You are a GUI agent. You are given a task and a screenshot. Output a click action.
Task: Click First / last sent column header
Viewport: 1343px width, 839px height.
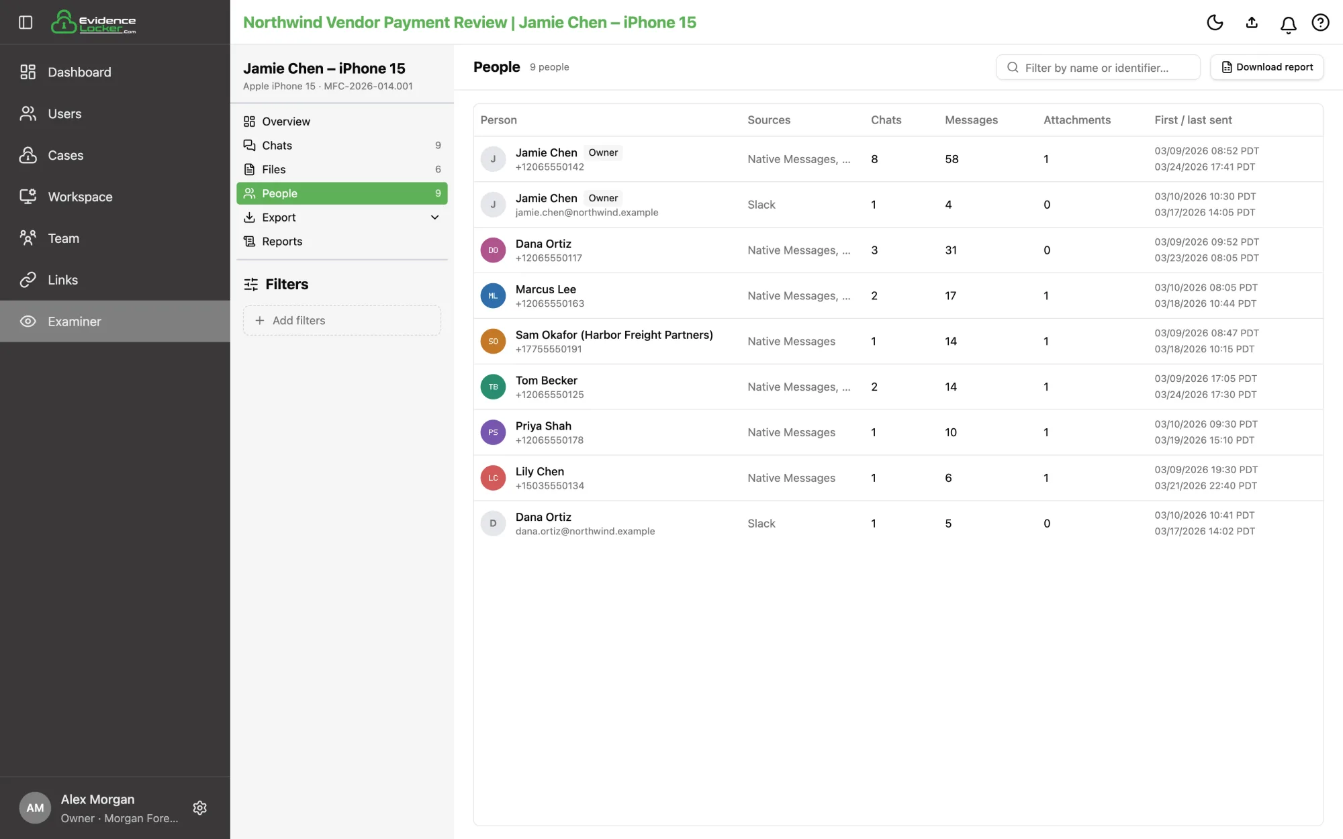coord(1193,120)
